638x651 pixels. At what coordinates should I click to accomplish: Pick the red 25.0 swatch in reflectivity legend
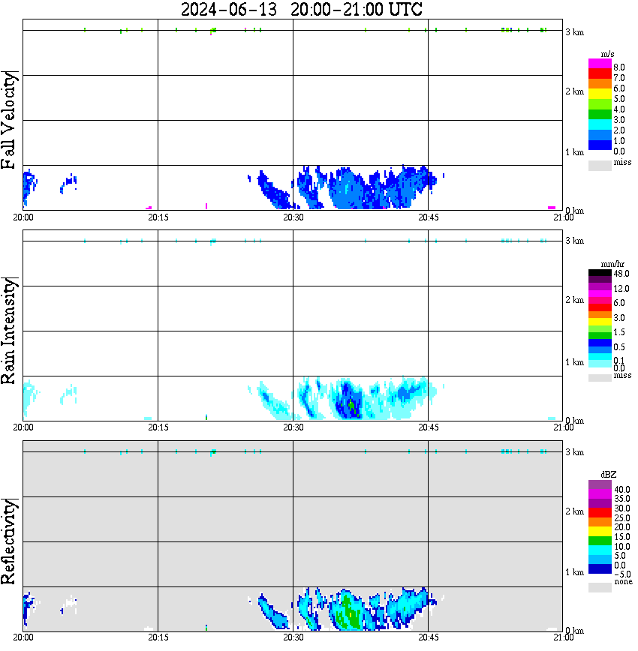tap(600, 513)
